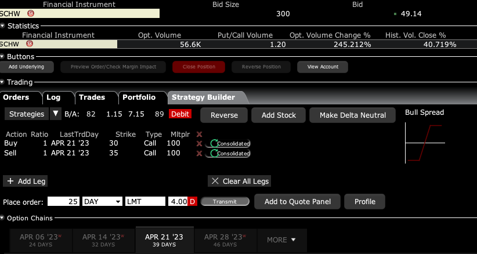Image resolution: width=477 pixels, height=254 pixels.
Task: Expand the MORE expirations dropdown
Action: pos(281,240)
